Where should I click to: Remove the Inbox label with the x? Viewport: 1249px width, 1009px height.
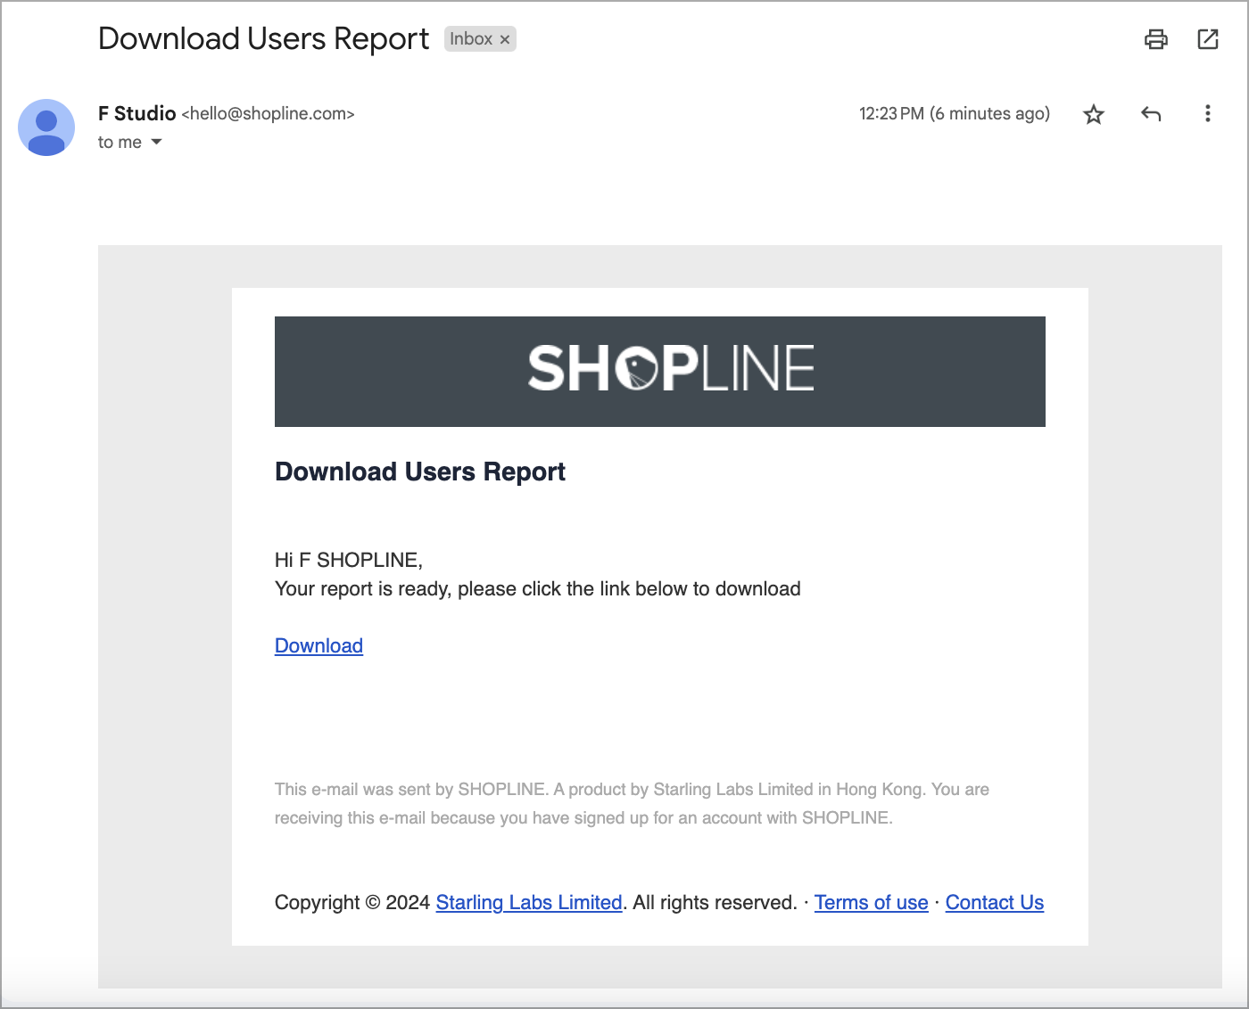coord(505,39)
